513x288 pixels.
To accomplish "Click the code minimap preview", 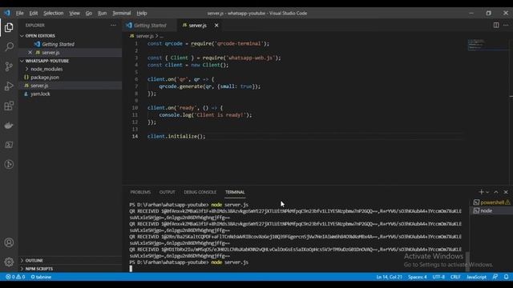I will (x=487, y=45).
